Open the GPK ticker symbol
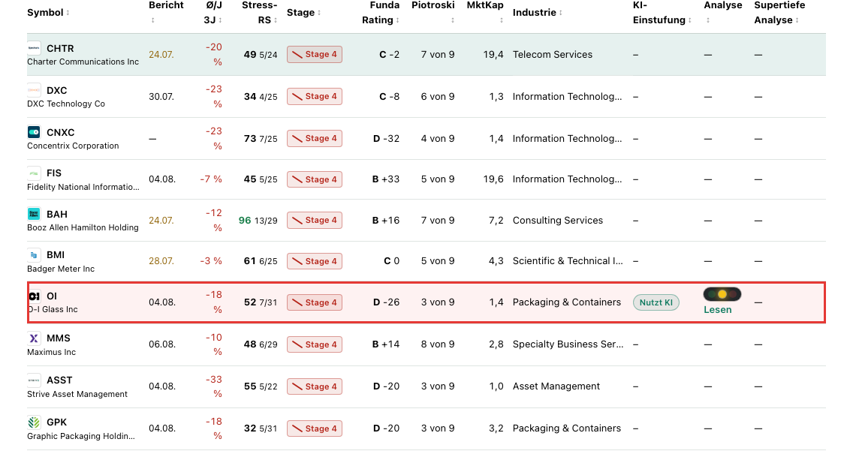Image resolution: width=841 pixels, height=457 pixels. 57,422
